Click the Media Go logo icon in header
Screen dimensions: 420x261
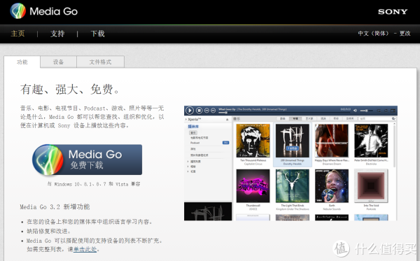(x=17, y=11)
